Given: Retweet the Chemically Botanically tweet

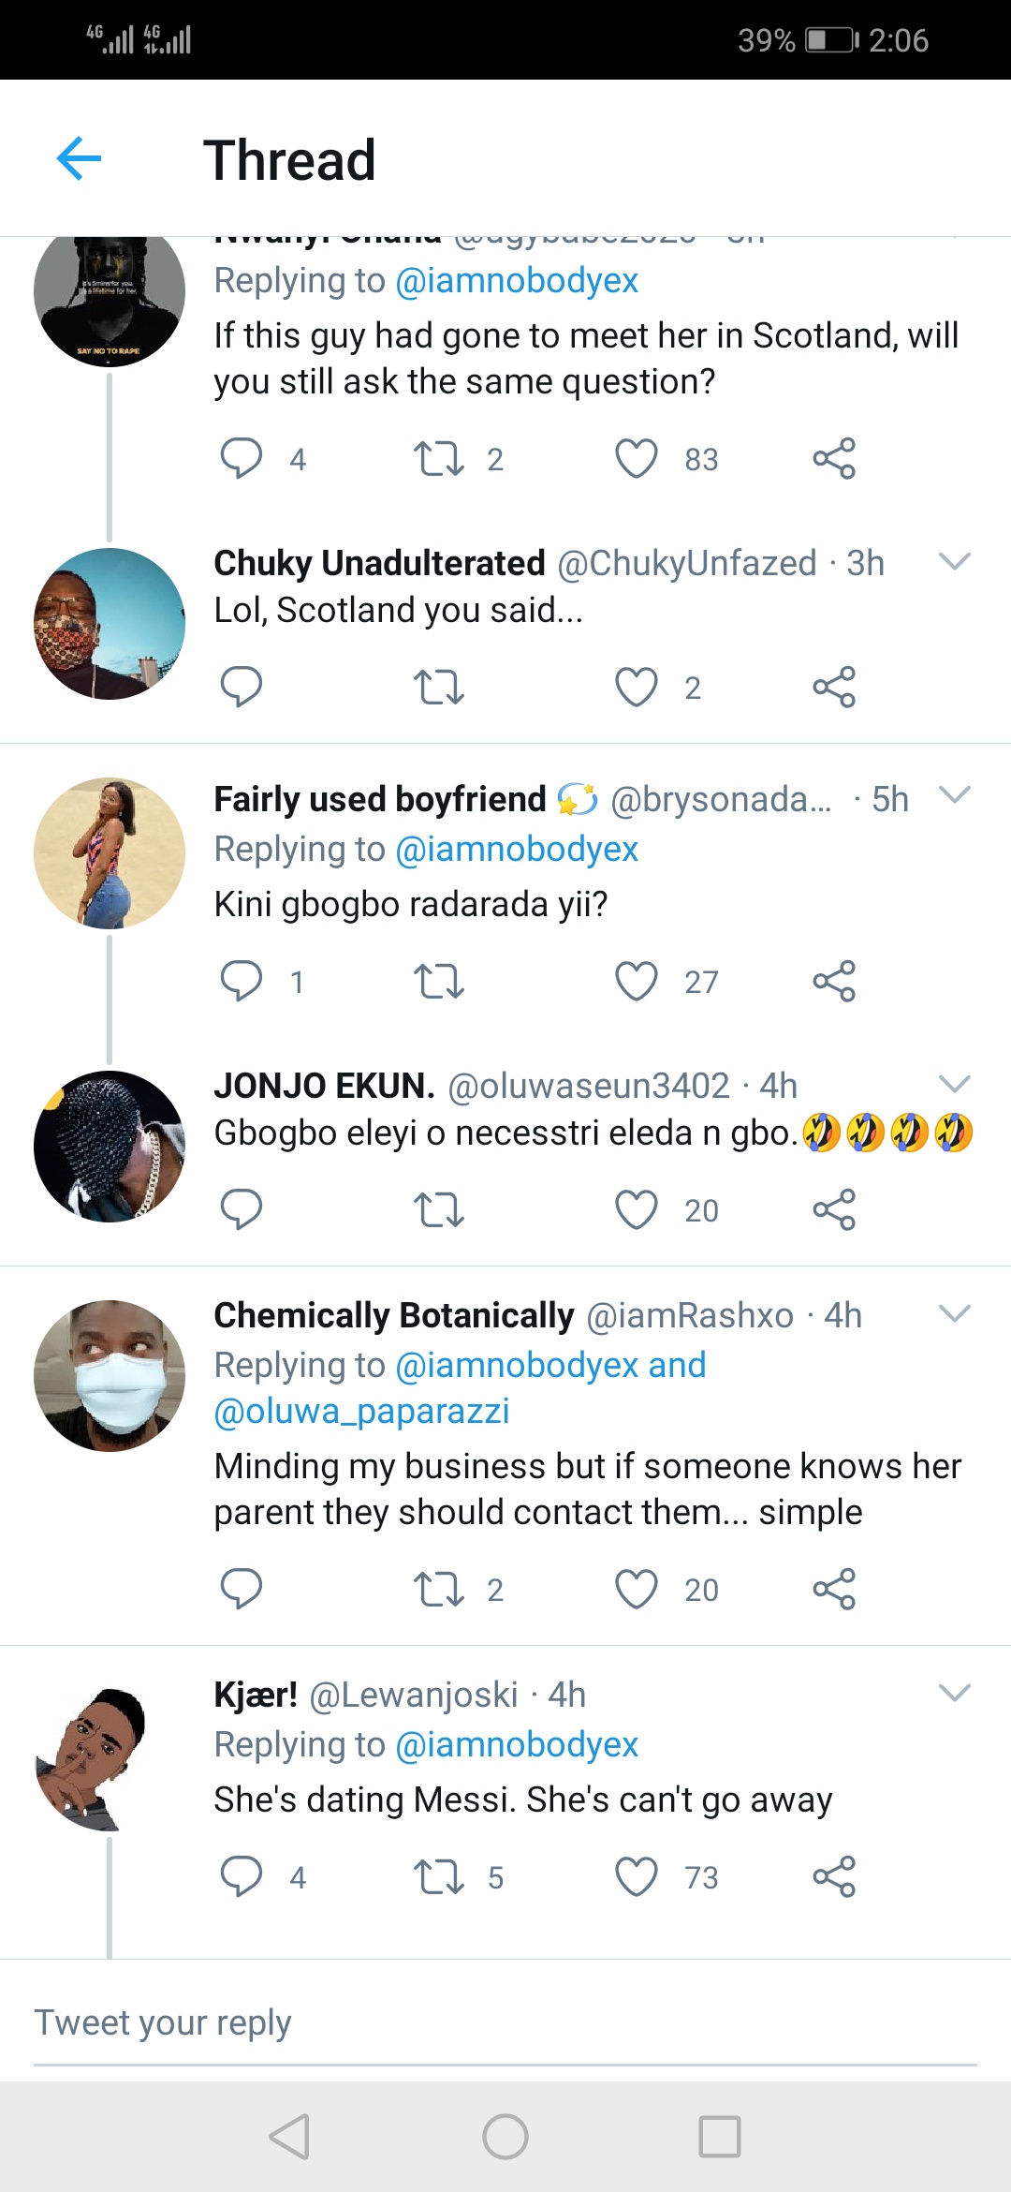Looking at the screenshot, I should (438, 1589).
